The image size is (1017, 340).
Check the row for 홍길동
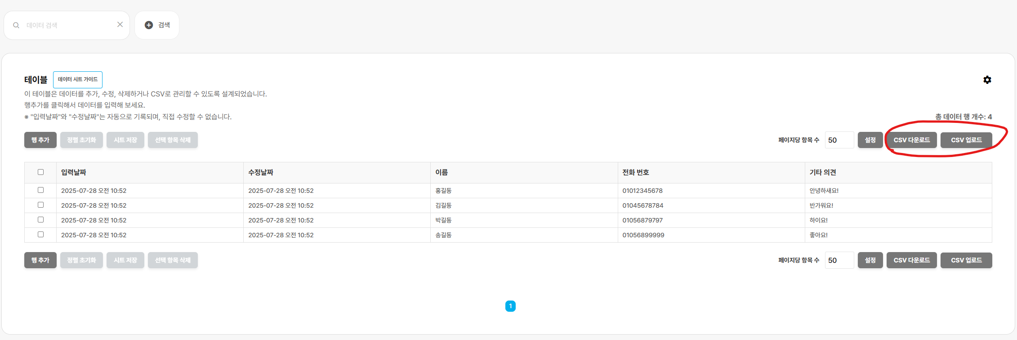40,190
